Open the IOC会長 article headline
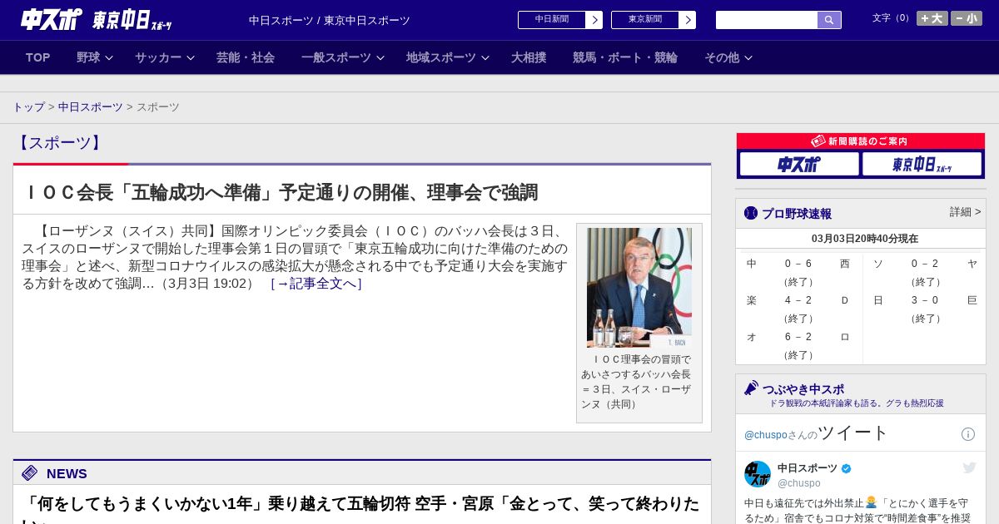The width and height of the screenshot is (999, 524). [x=281, y=193]
